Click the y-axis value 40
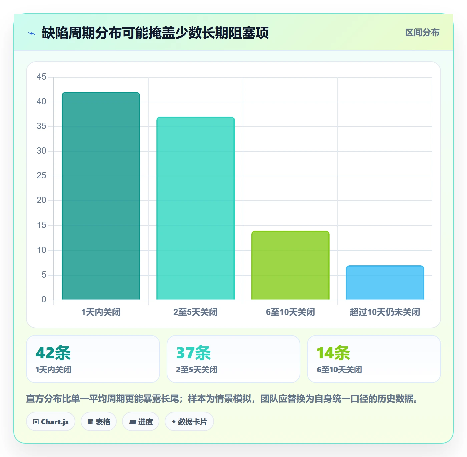Screen dimensions: 467x457 click(x=41, y=102)
